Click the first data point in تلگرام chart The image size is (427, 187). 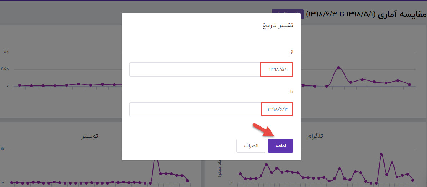240,174
